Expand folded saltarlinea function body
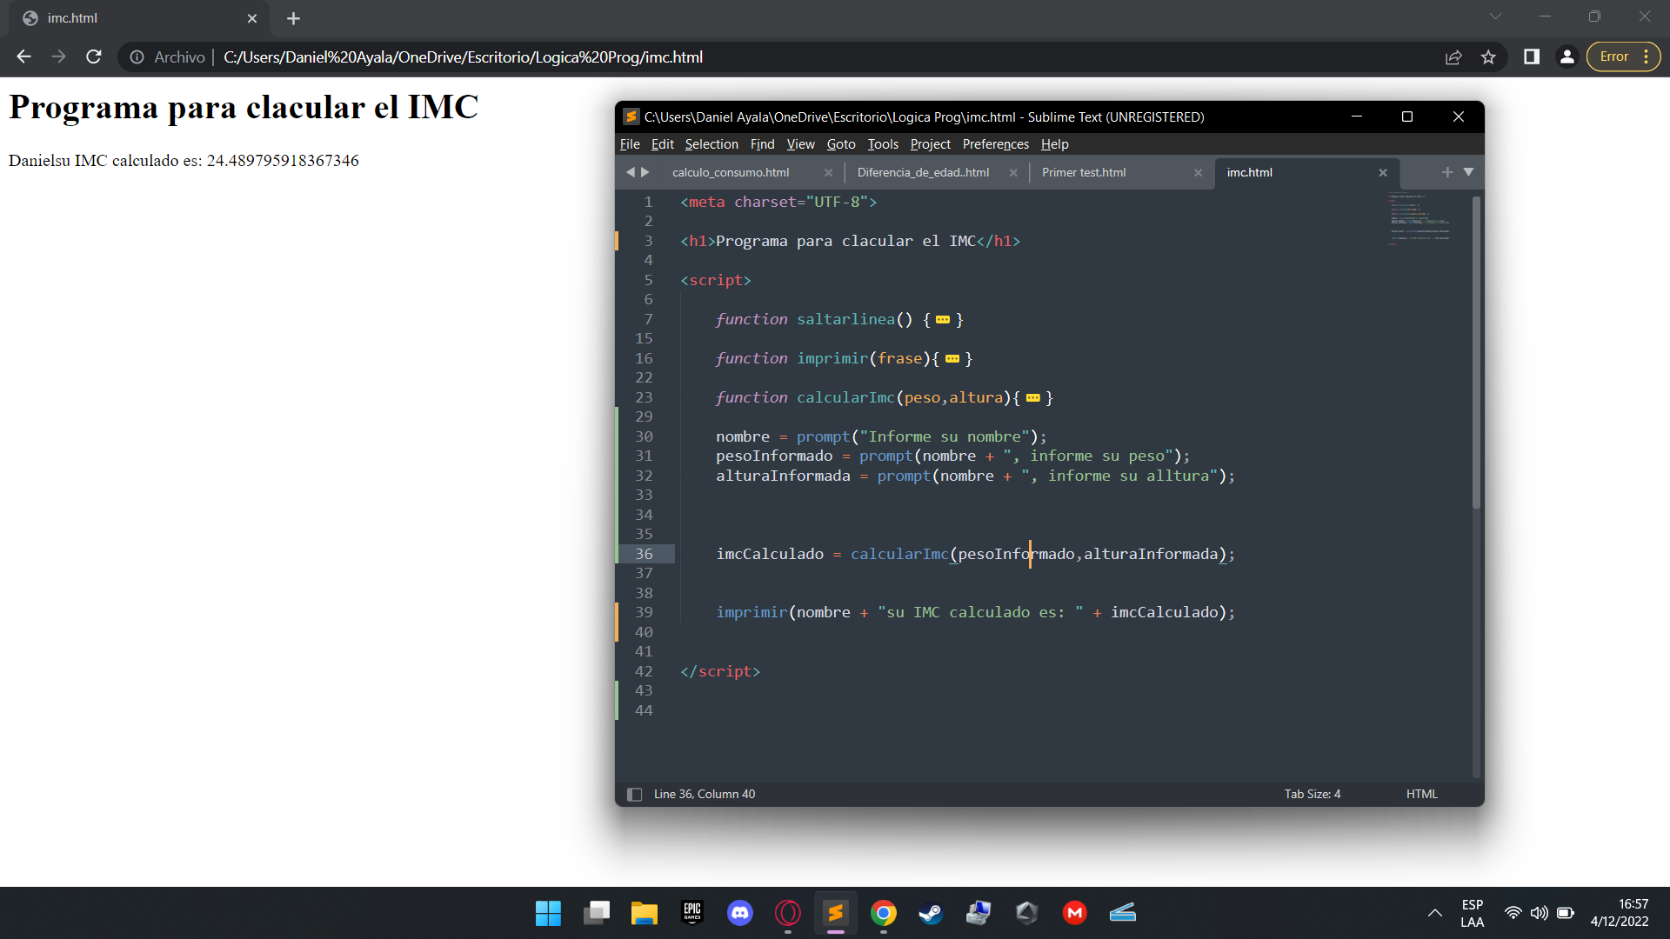This screenshot has height=939, width=1670. [x=943, y=320]
